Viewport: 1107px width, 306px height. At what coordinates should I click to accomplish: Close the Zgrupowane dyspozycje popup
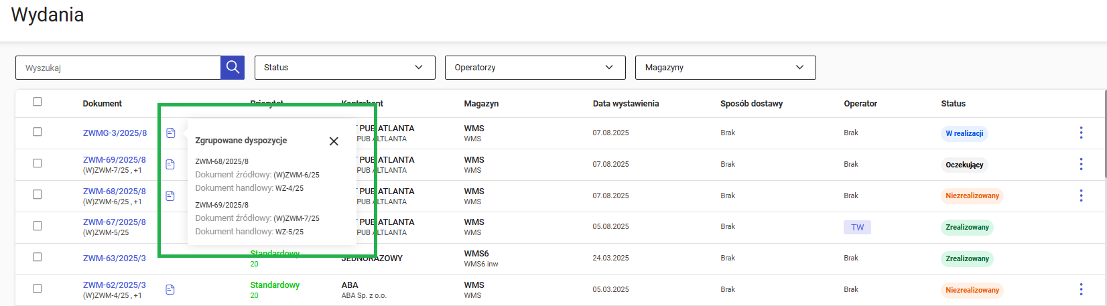click(x=334, y=141)
